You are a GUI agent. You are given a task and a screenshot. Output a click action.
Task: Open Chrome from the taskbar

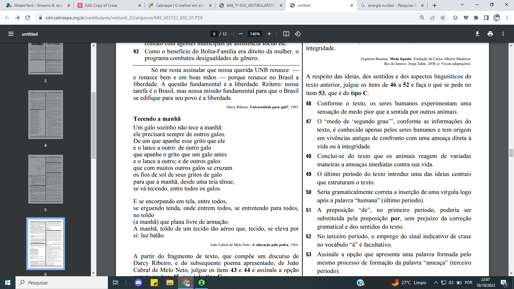pyautogui.click(x=186, y=283)
